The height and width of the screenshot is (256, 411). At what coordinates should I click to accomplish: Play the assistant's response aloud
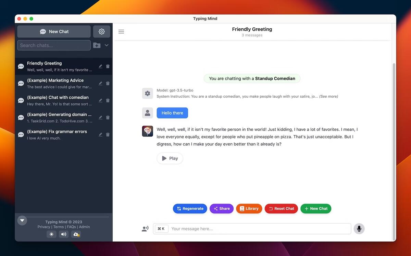click(170, 158)
